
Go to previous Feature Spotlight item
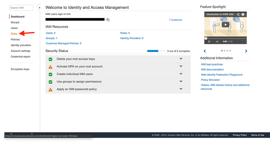point(205,51)
